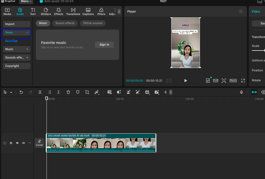Click the Sign in button
The width and height of the screenshot is (265, 179).
tap(104, 45)
